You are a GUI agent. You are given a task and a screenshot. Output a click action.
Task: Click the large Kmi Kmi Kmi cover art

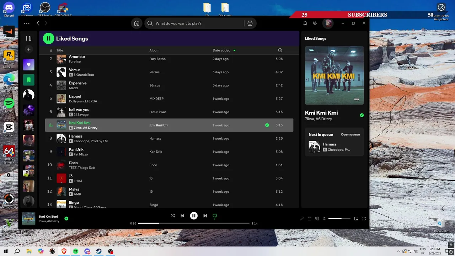[334, 75]
